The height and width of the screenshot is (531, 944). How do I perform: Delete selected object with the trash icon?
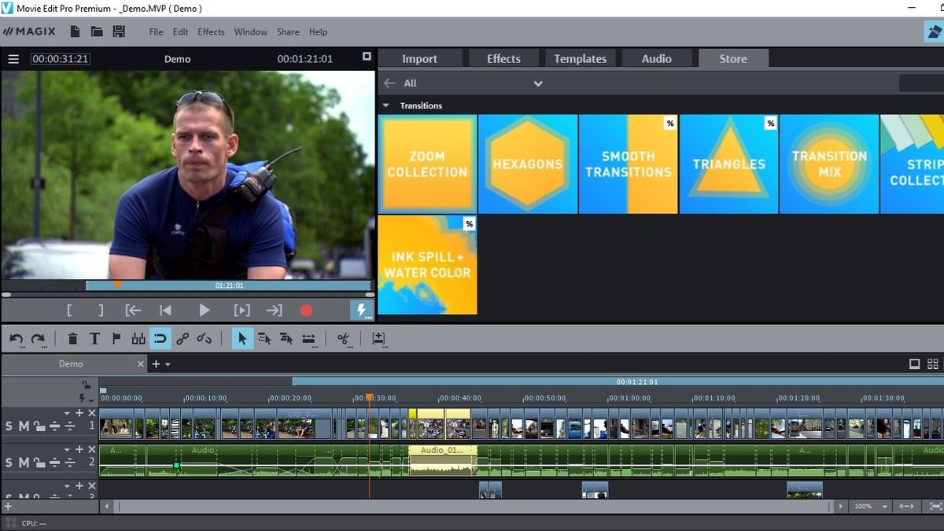(x=72, y=338)
